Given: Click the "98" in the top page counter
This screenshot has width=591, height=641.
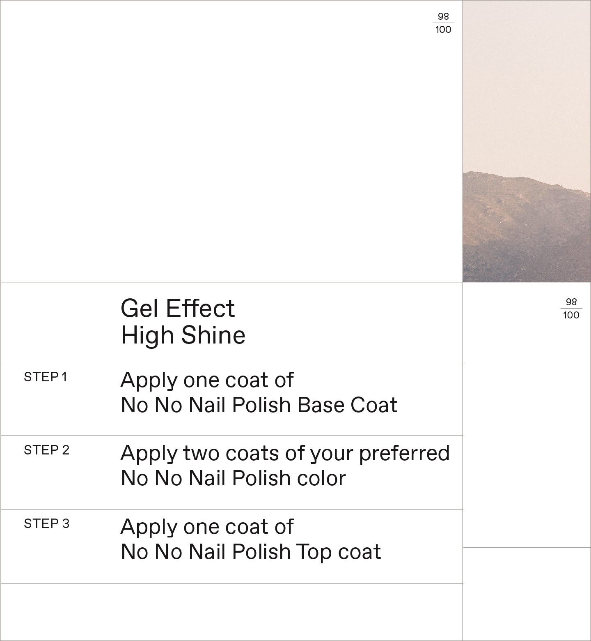Looking at the screenshot, I should coord(443,16).
